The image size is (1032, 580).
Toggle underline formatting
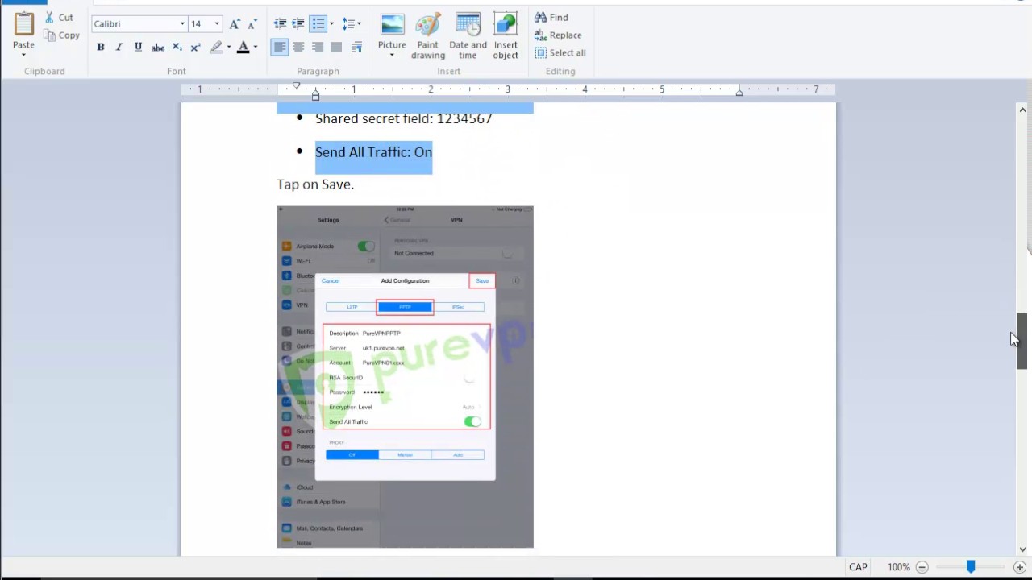138,48
